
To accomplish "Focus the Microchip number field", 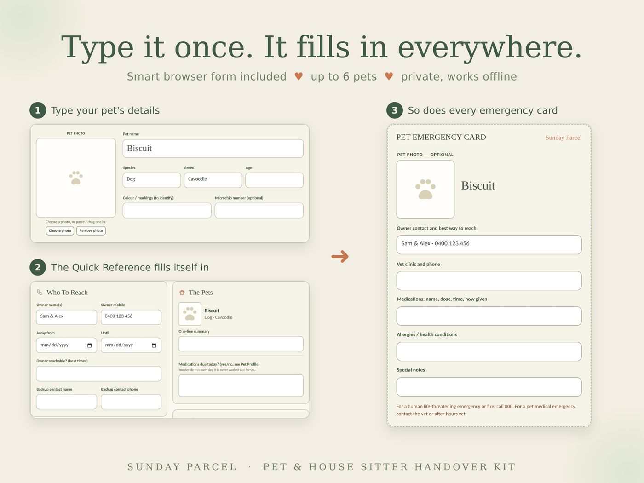I will 259,210.
